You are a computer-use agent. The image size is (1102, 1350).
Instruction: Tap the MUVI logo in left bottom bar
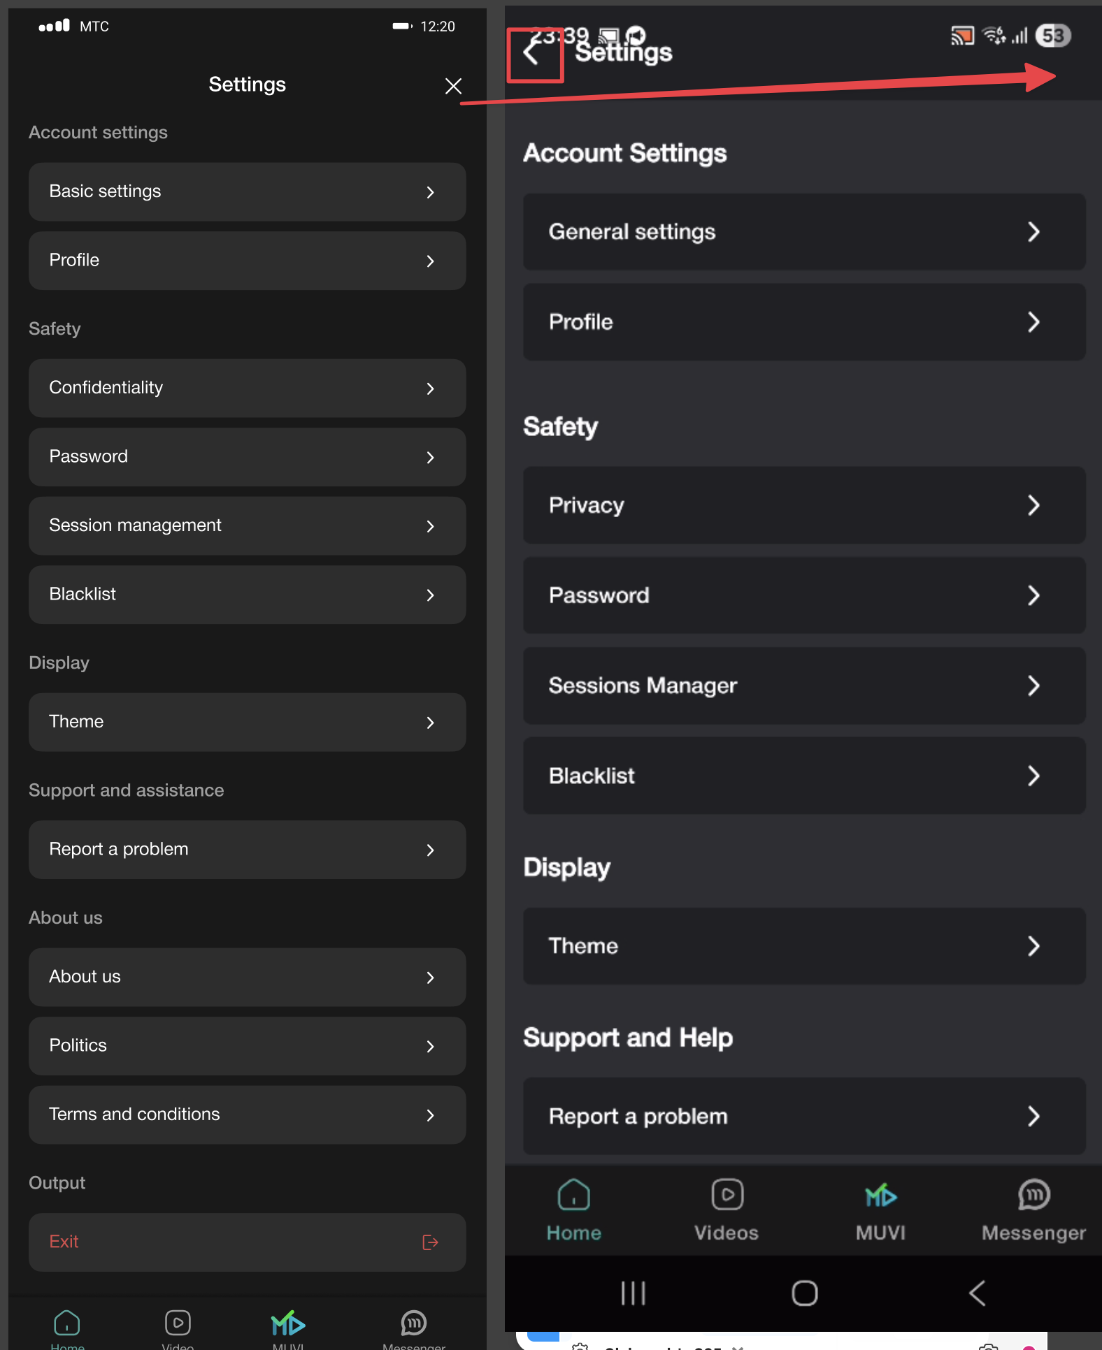288,1324
